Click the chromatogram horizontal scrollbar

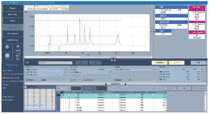pos(88,57)
